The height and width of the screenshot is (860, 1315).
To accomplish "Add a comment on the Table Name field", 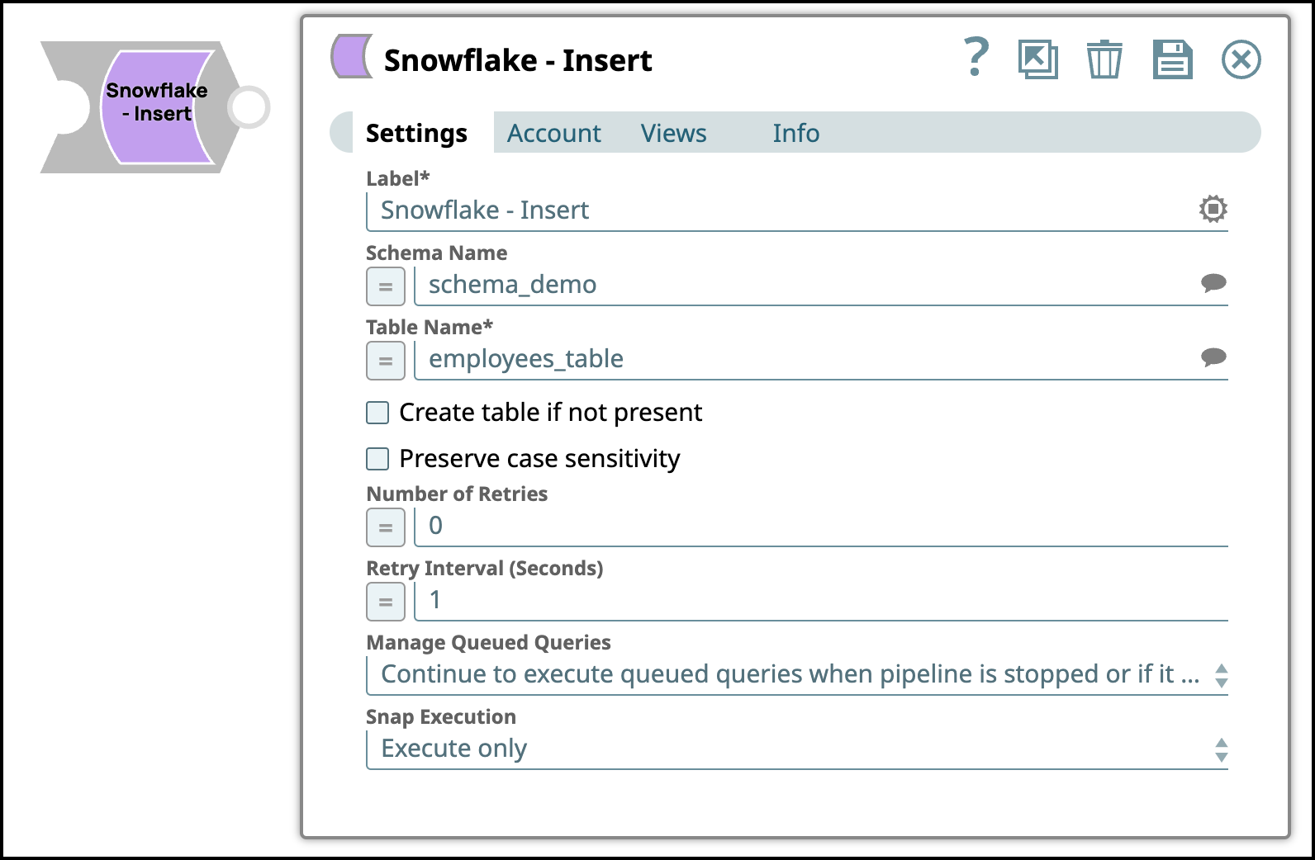I will pyautogui.click(x=1213, y=357).
